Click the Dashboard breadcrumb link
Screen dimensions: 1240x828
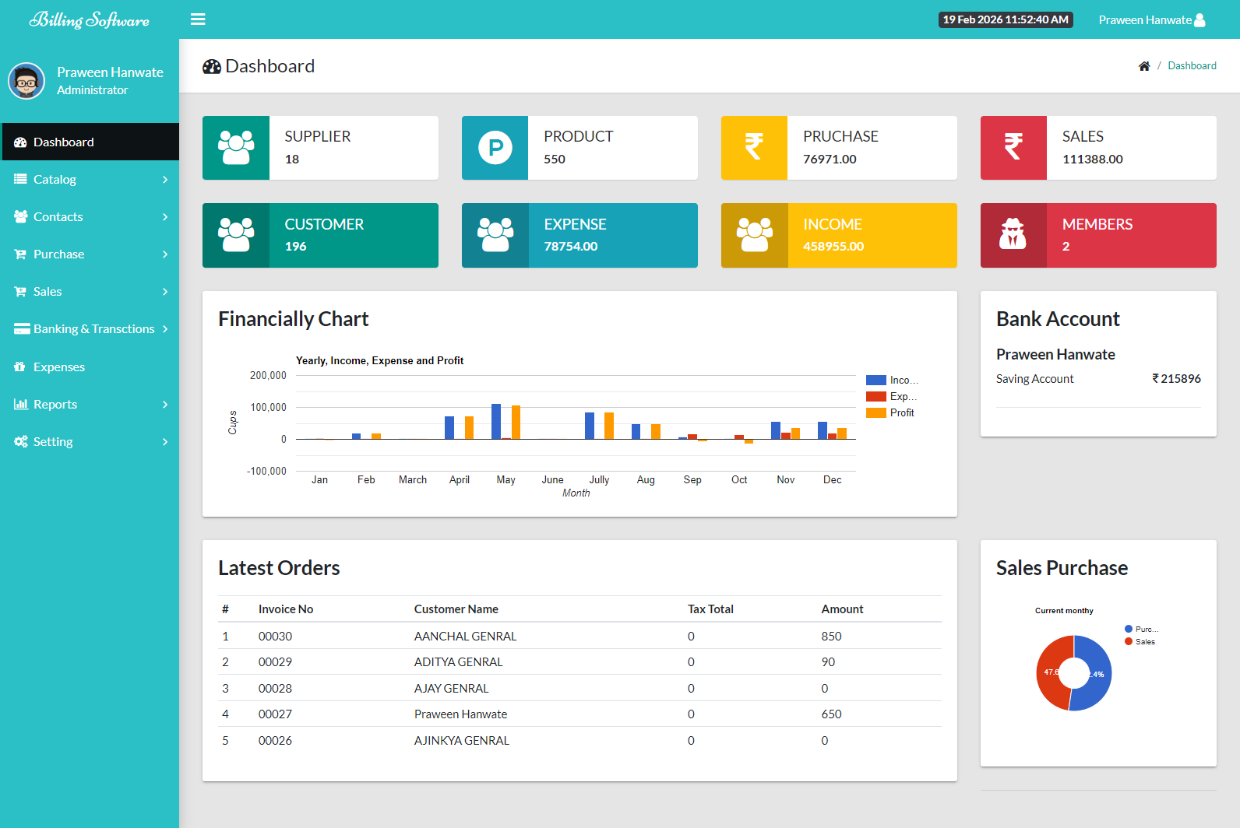(x=1192, y=66)
